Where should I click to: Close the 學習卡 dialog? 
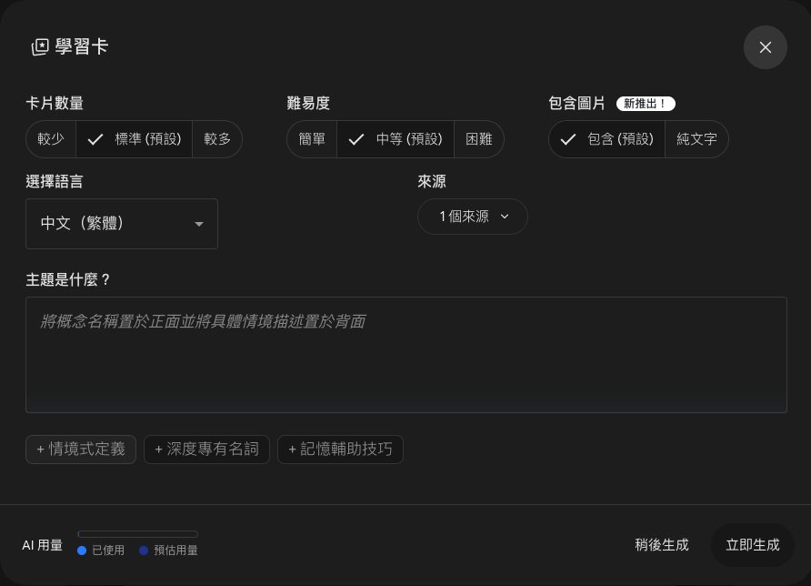(x=765, y=47)
